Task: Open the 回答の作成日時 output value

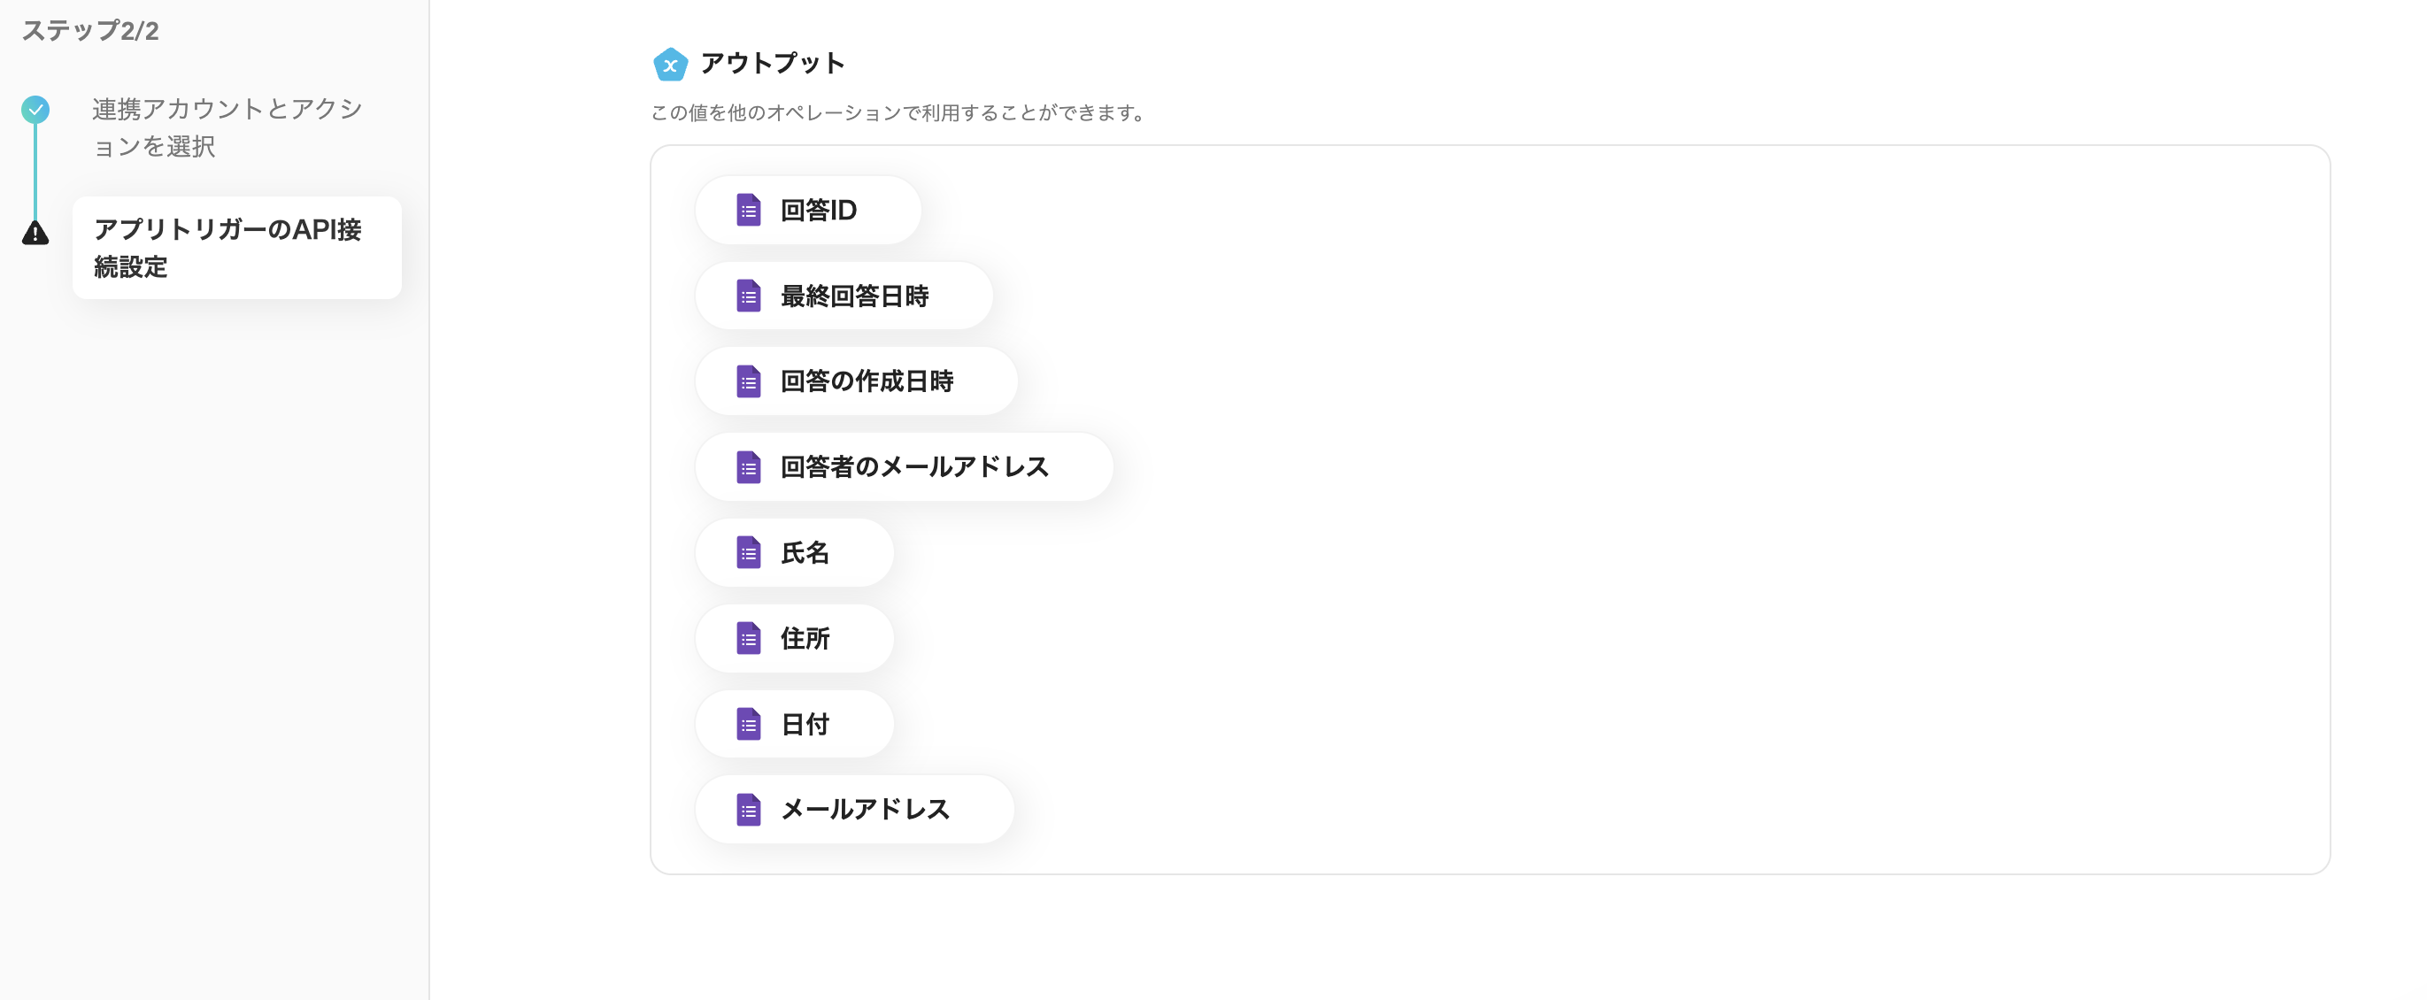Action: point(856,381)
